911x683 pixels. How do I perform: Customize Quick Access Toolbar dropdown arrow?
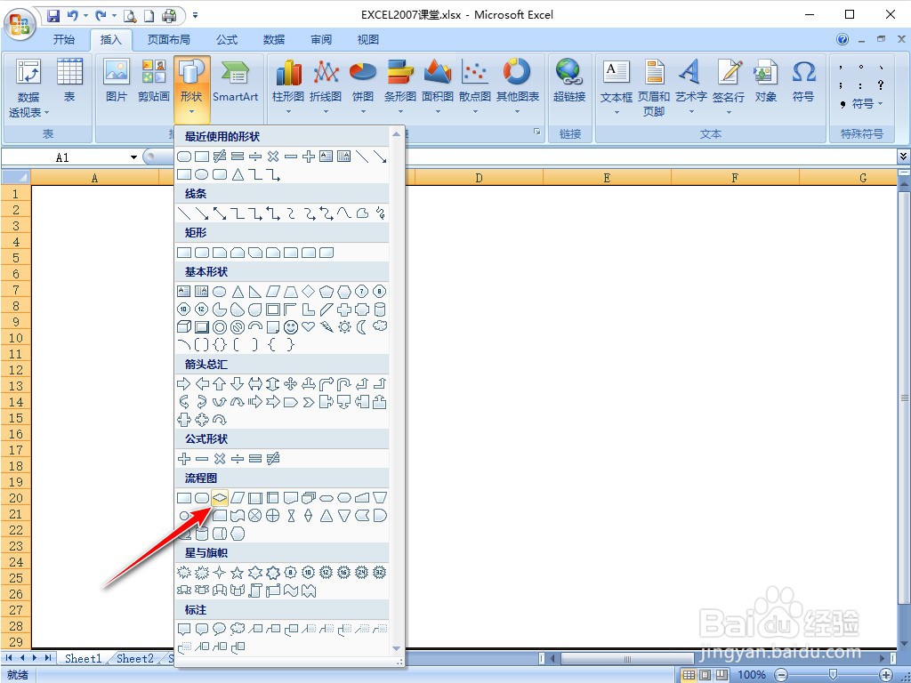click(195, 16)
